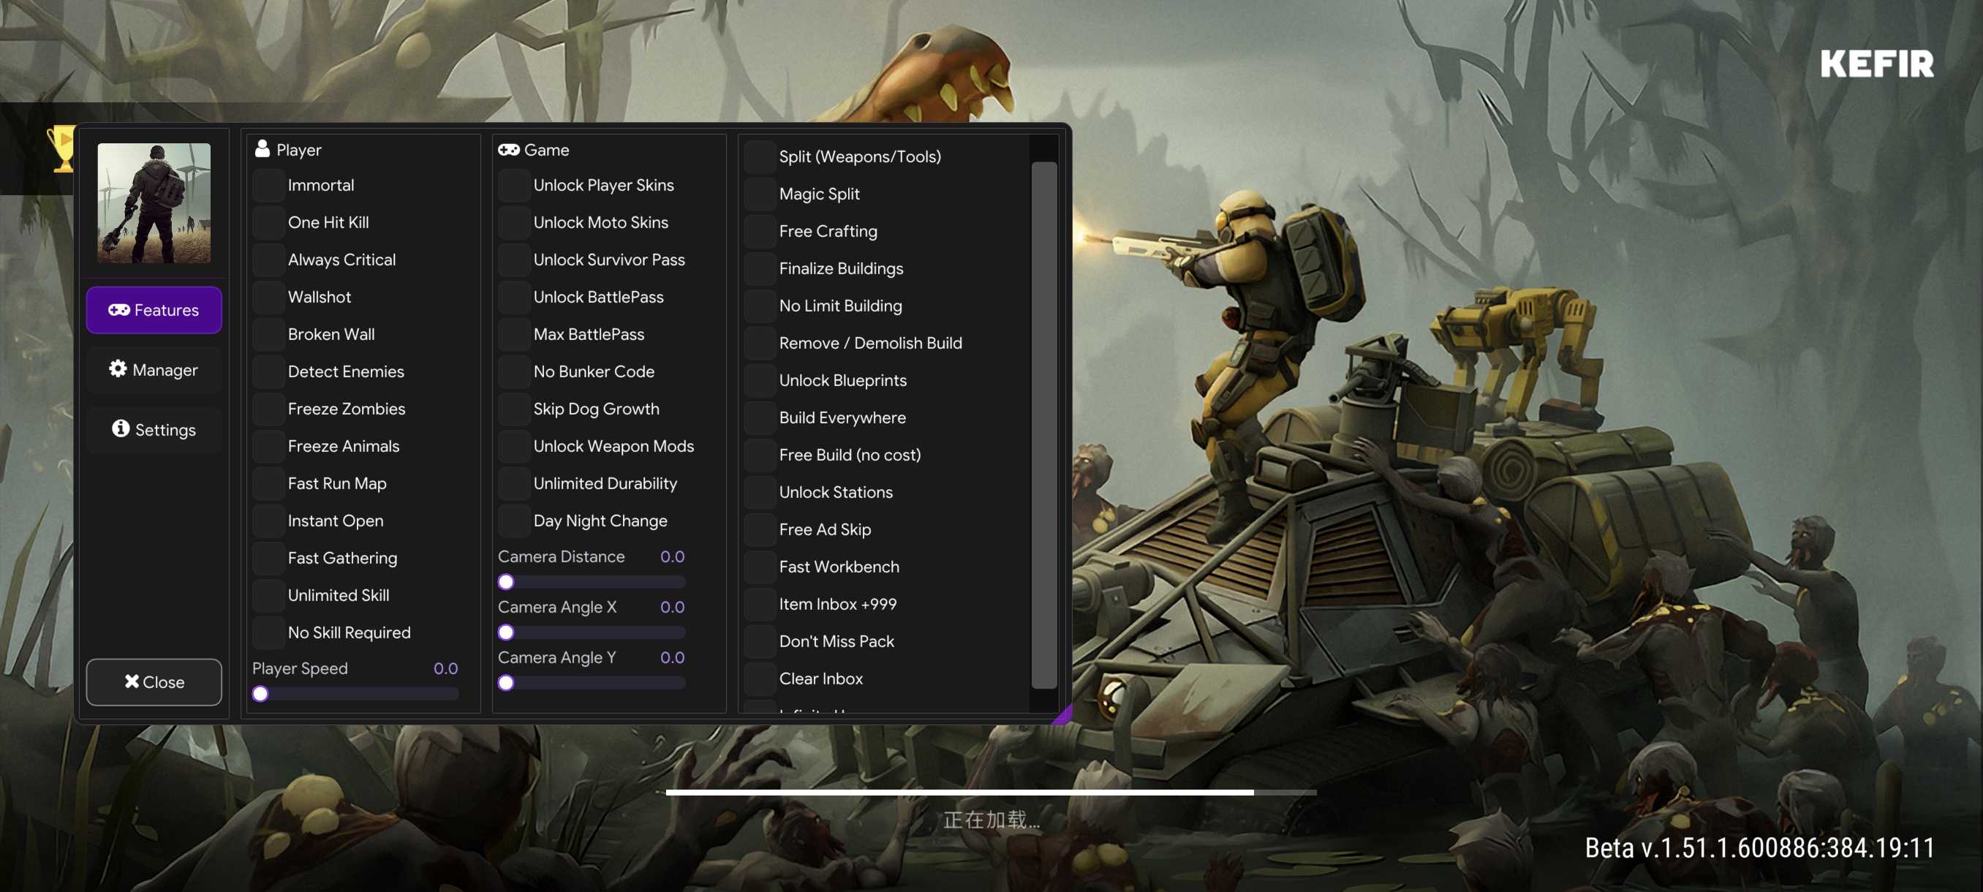
Task: Open the Features tab
Action: (x=154, y=310)
